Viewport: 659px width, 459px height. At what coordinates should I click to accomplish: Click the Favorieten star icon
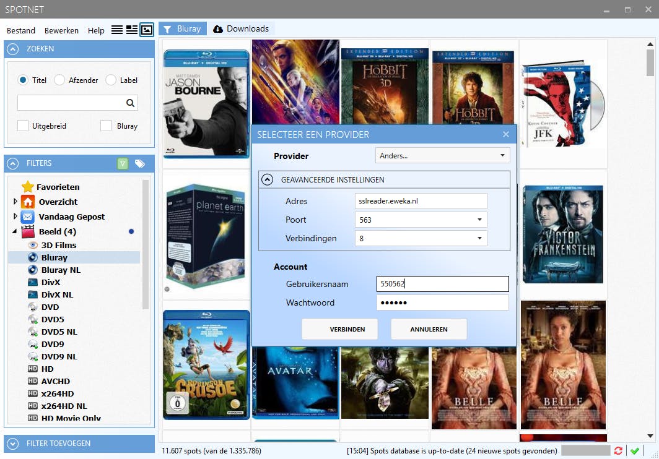point(28,187)
